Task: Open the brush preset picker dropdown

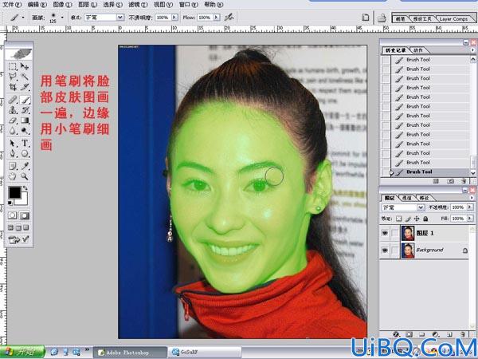Action: tap(62, 18)
